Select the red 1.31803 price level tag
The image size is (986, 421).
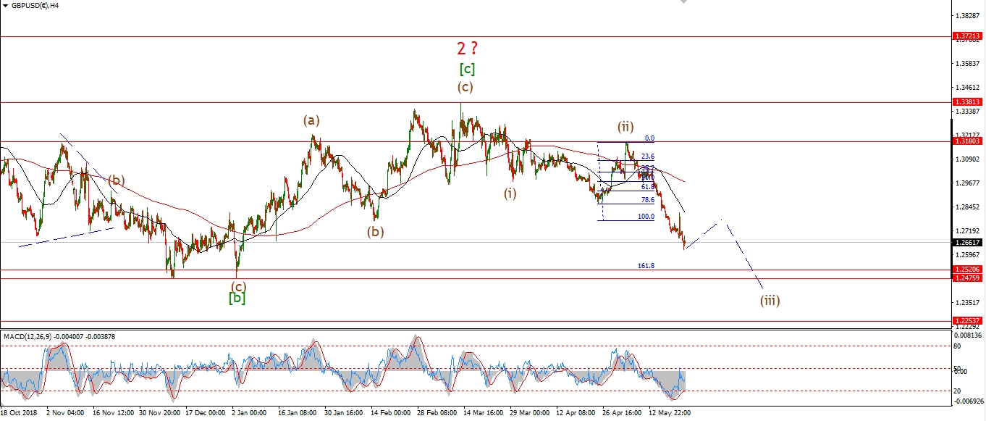tap(966, 142)
